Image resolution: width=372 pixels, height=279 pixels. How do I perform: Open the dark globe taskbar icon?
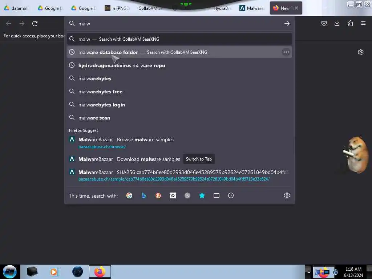point(77,272)
